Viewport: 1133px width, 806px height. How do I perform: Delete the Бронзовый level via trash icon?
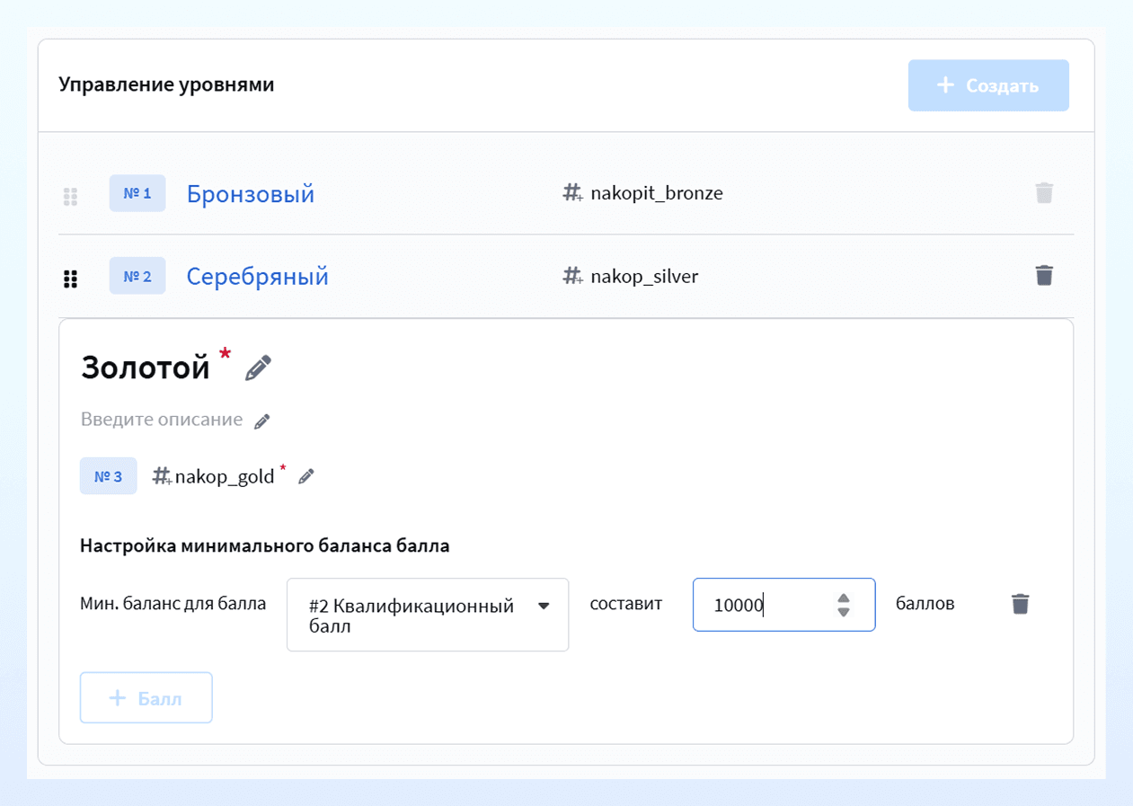coord(1044,192)
